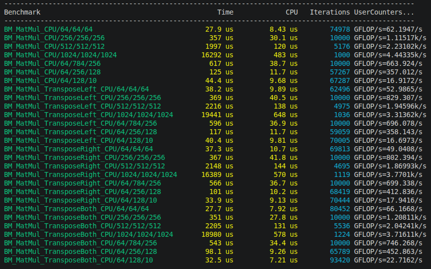Select BM_MatMul_TransposeBoth_CPU/64/256/128 name
The width and height of the screenshot is (431, 269).
pyautogui.click(x=80, y=251)
